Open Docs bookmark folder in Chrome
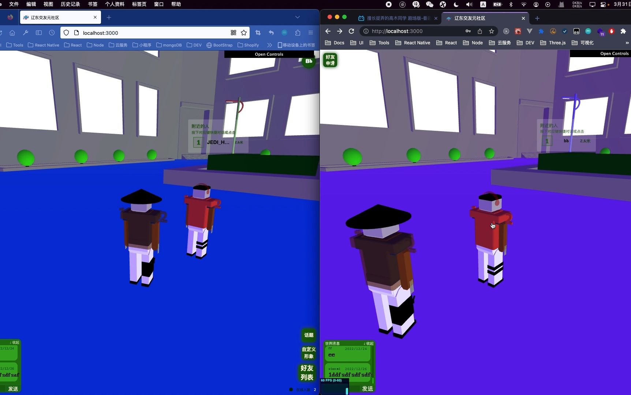This screenshot has width=631, height=395. [335, 43]
